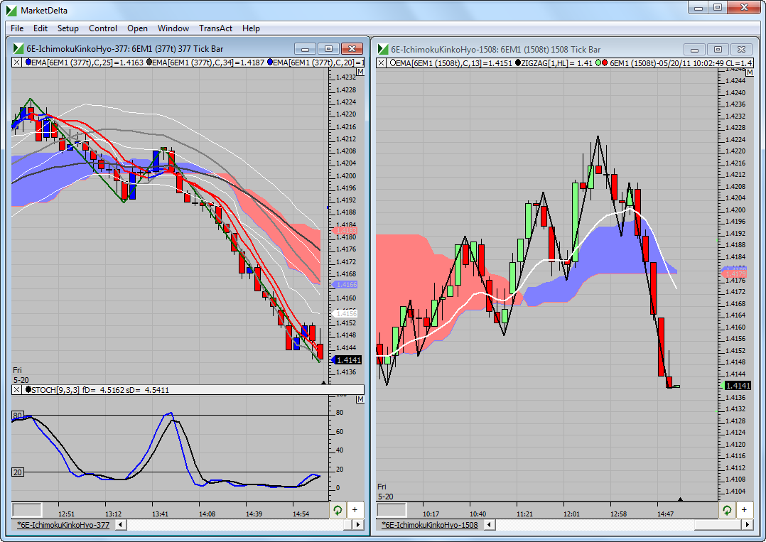Close the 377 chart title-line legend with X box
Image resolution: width=766 pixels, height=542 pixels.
[16, 62]
